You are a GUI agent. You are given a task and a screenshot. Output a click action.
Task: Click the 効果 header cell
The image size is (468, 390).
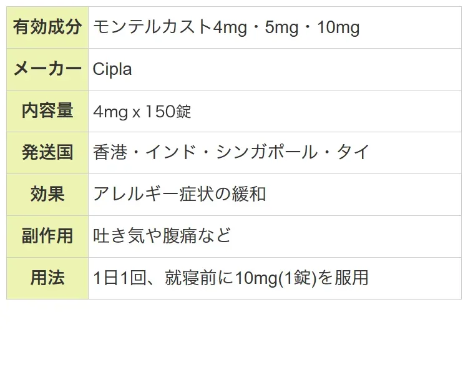[47, 195]
